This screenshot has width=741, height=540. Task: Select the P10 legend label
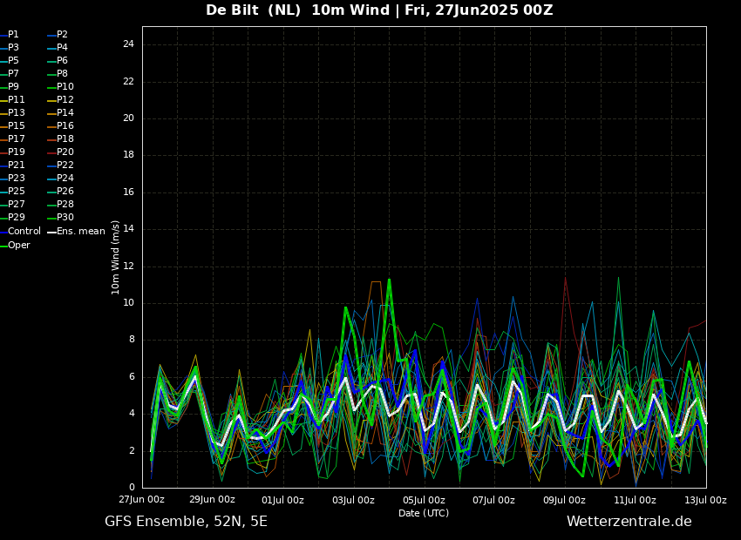coord(65,87)
